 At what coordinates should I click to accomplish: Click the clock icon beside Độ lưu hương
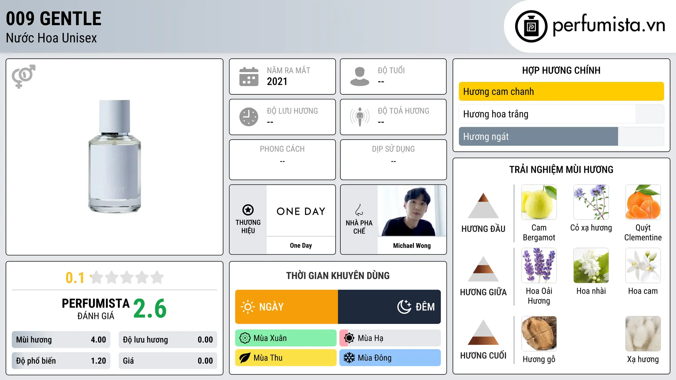(249, 117)
